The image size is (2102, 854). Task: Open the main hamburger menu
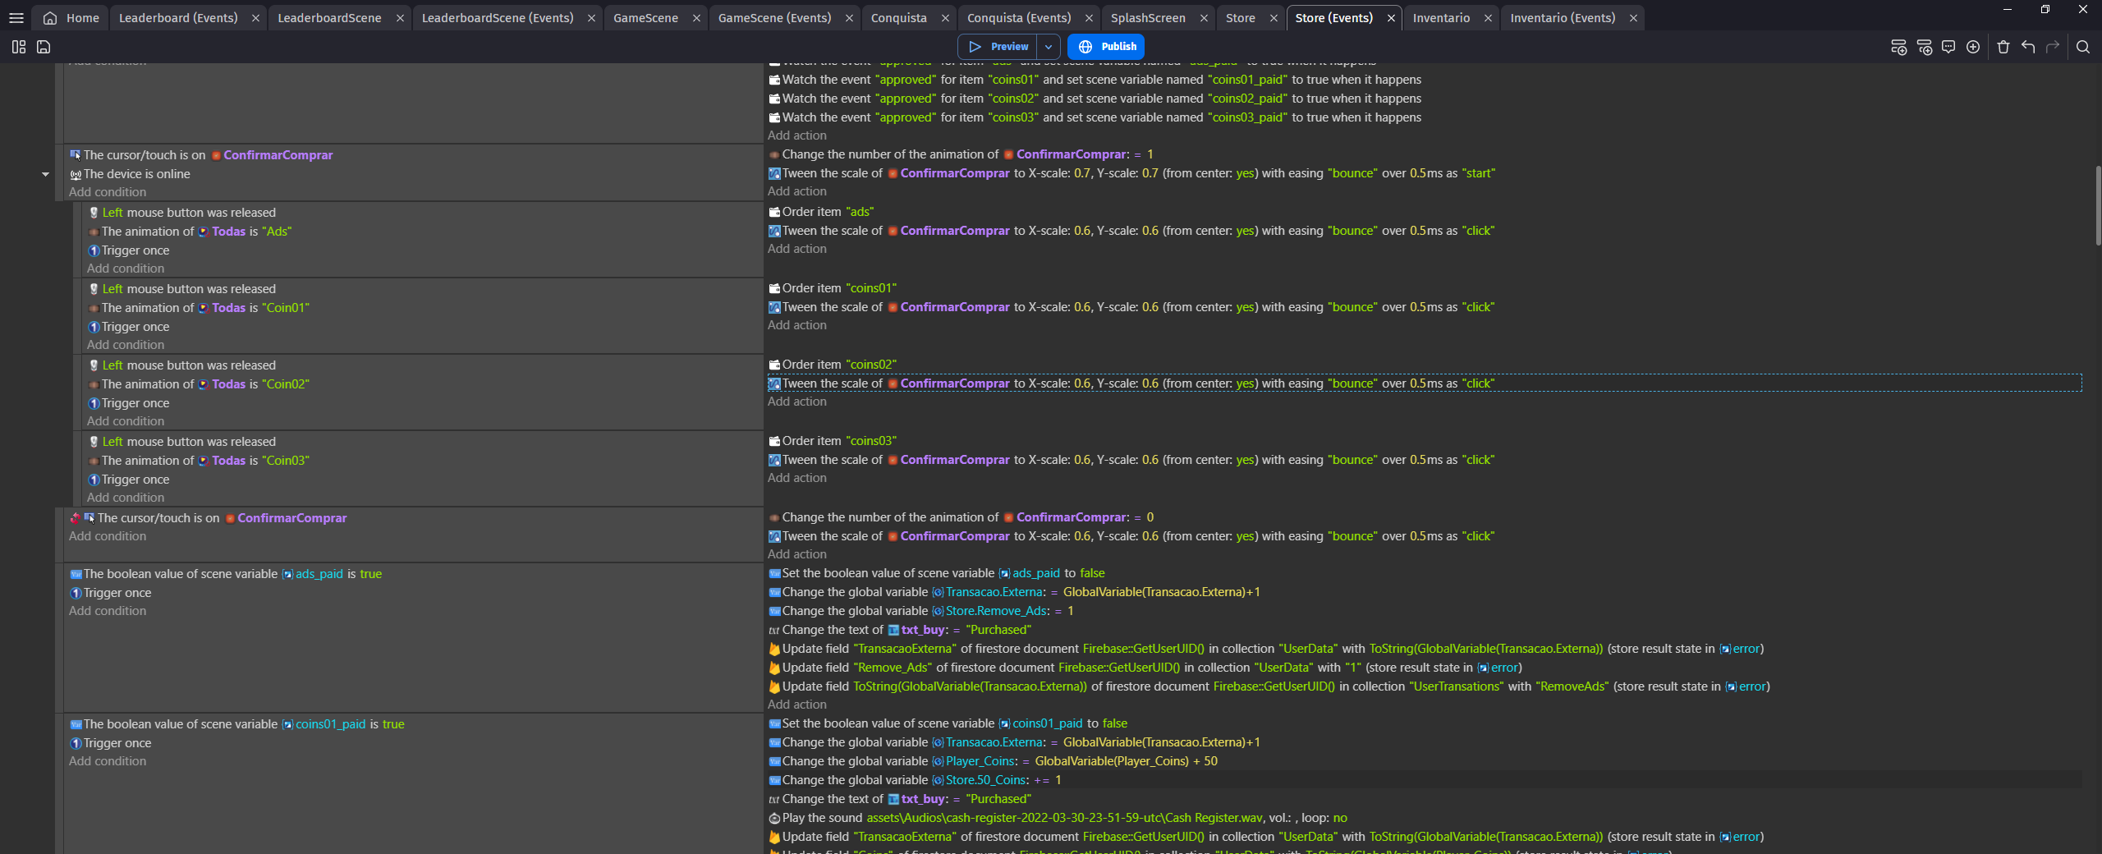pos(16,17)
